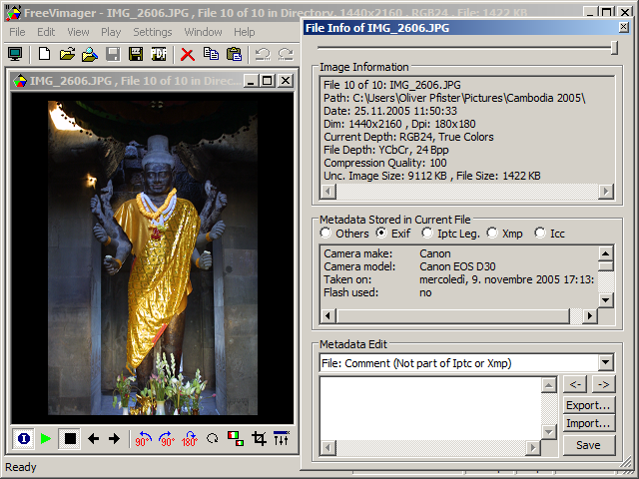The width and height of the screenshot is (639, 479).
Task: Select the Xmp metadata radio button
Action: coord(492,234)
